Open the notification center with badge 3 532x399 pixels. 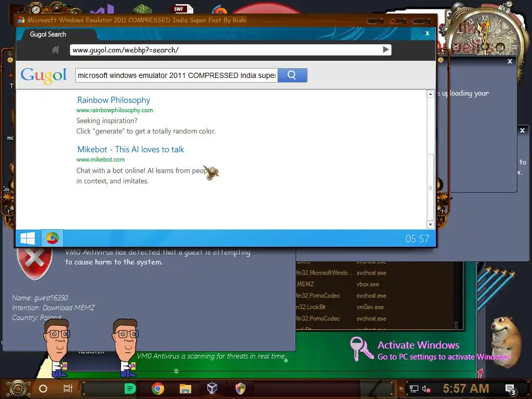(x=511, y=390)
